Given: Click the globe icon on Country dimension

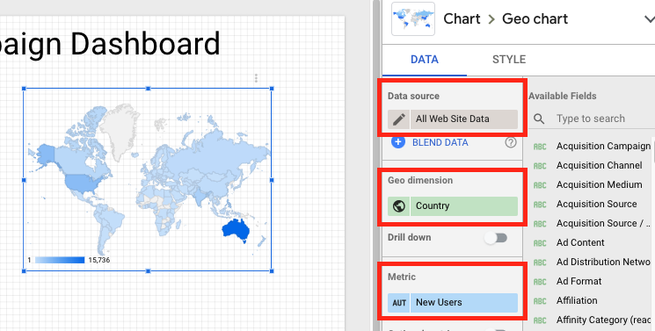Looking at the screenshot, I should point(399,206).
